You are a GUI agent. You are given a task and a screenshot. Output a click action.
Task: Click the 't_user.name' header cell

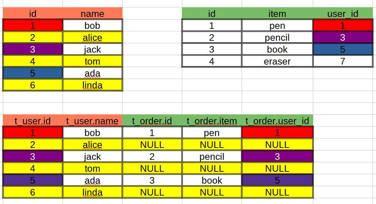pyautogui.click(x=92, y=121)
